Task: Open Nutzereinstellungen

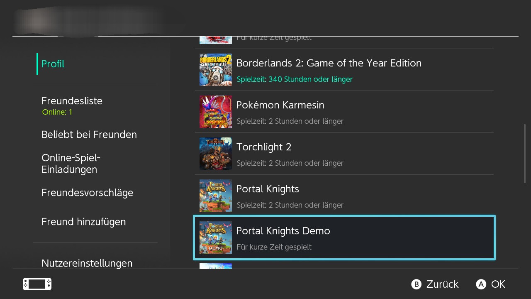Action: [x=87, y=263]
